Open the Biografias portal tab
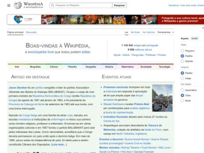 [35, 67]
